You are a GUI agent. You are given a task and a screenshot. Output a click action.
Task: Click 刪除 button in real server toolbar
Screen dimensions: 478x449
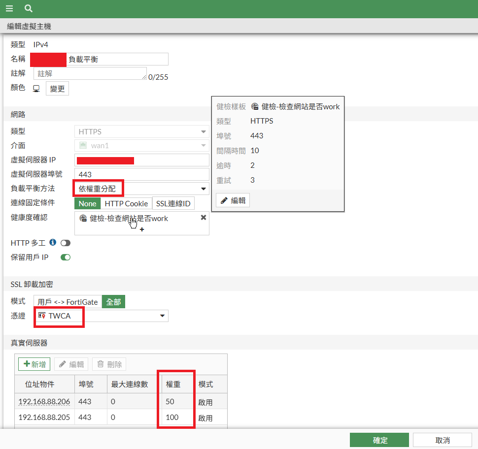coord(109,364)
